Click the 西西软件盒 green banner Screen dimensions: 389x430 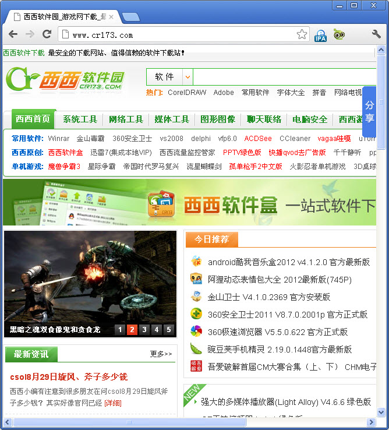pyautogui.click(x=189, y=202)
